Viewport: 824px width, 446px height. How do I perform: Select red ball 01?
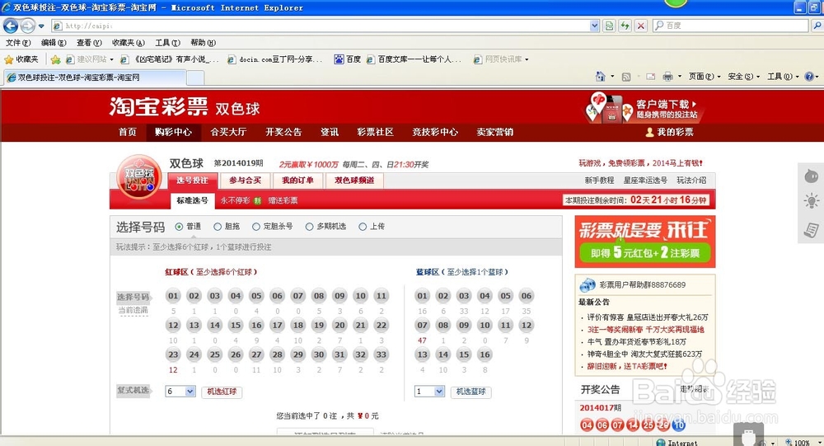tap(173, 296)
